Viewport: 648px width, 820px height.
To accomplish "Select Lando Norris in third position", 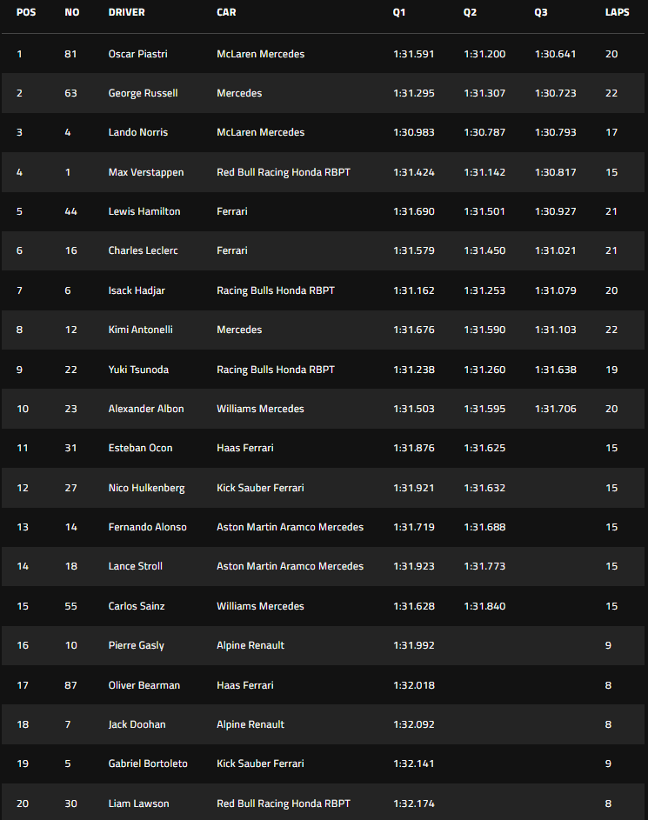I will 138,132.
